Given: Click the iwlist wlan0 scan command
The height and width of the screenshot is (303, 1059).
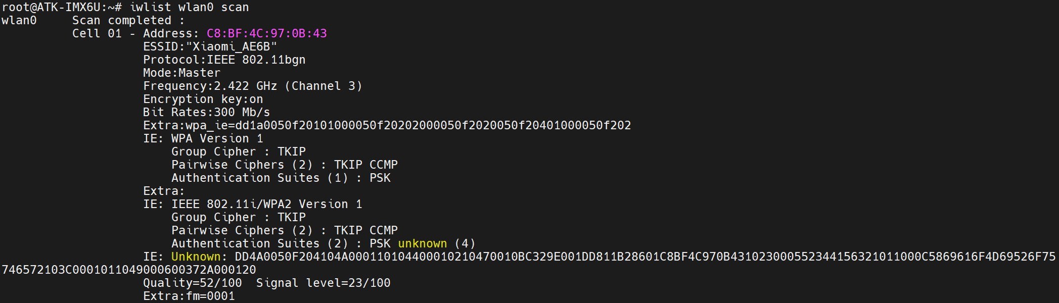Looking at the screenshot, I should pyautogui.click(x=189, y=7).
